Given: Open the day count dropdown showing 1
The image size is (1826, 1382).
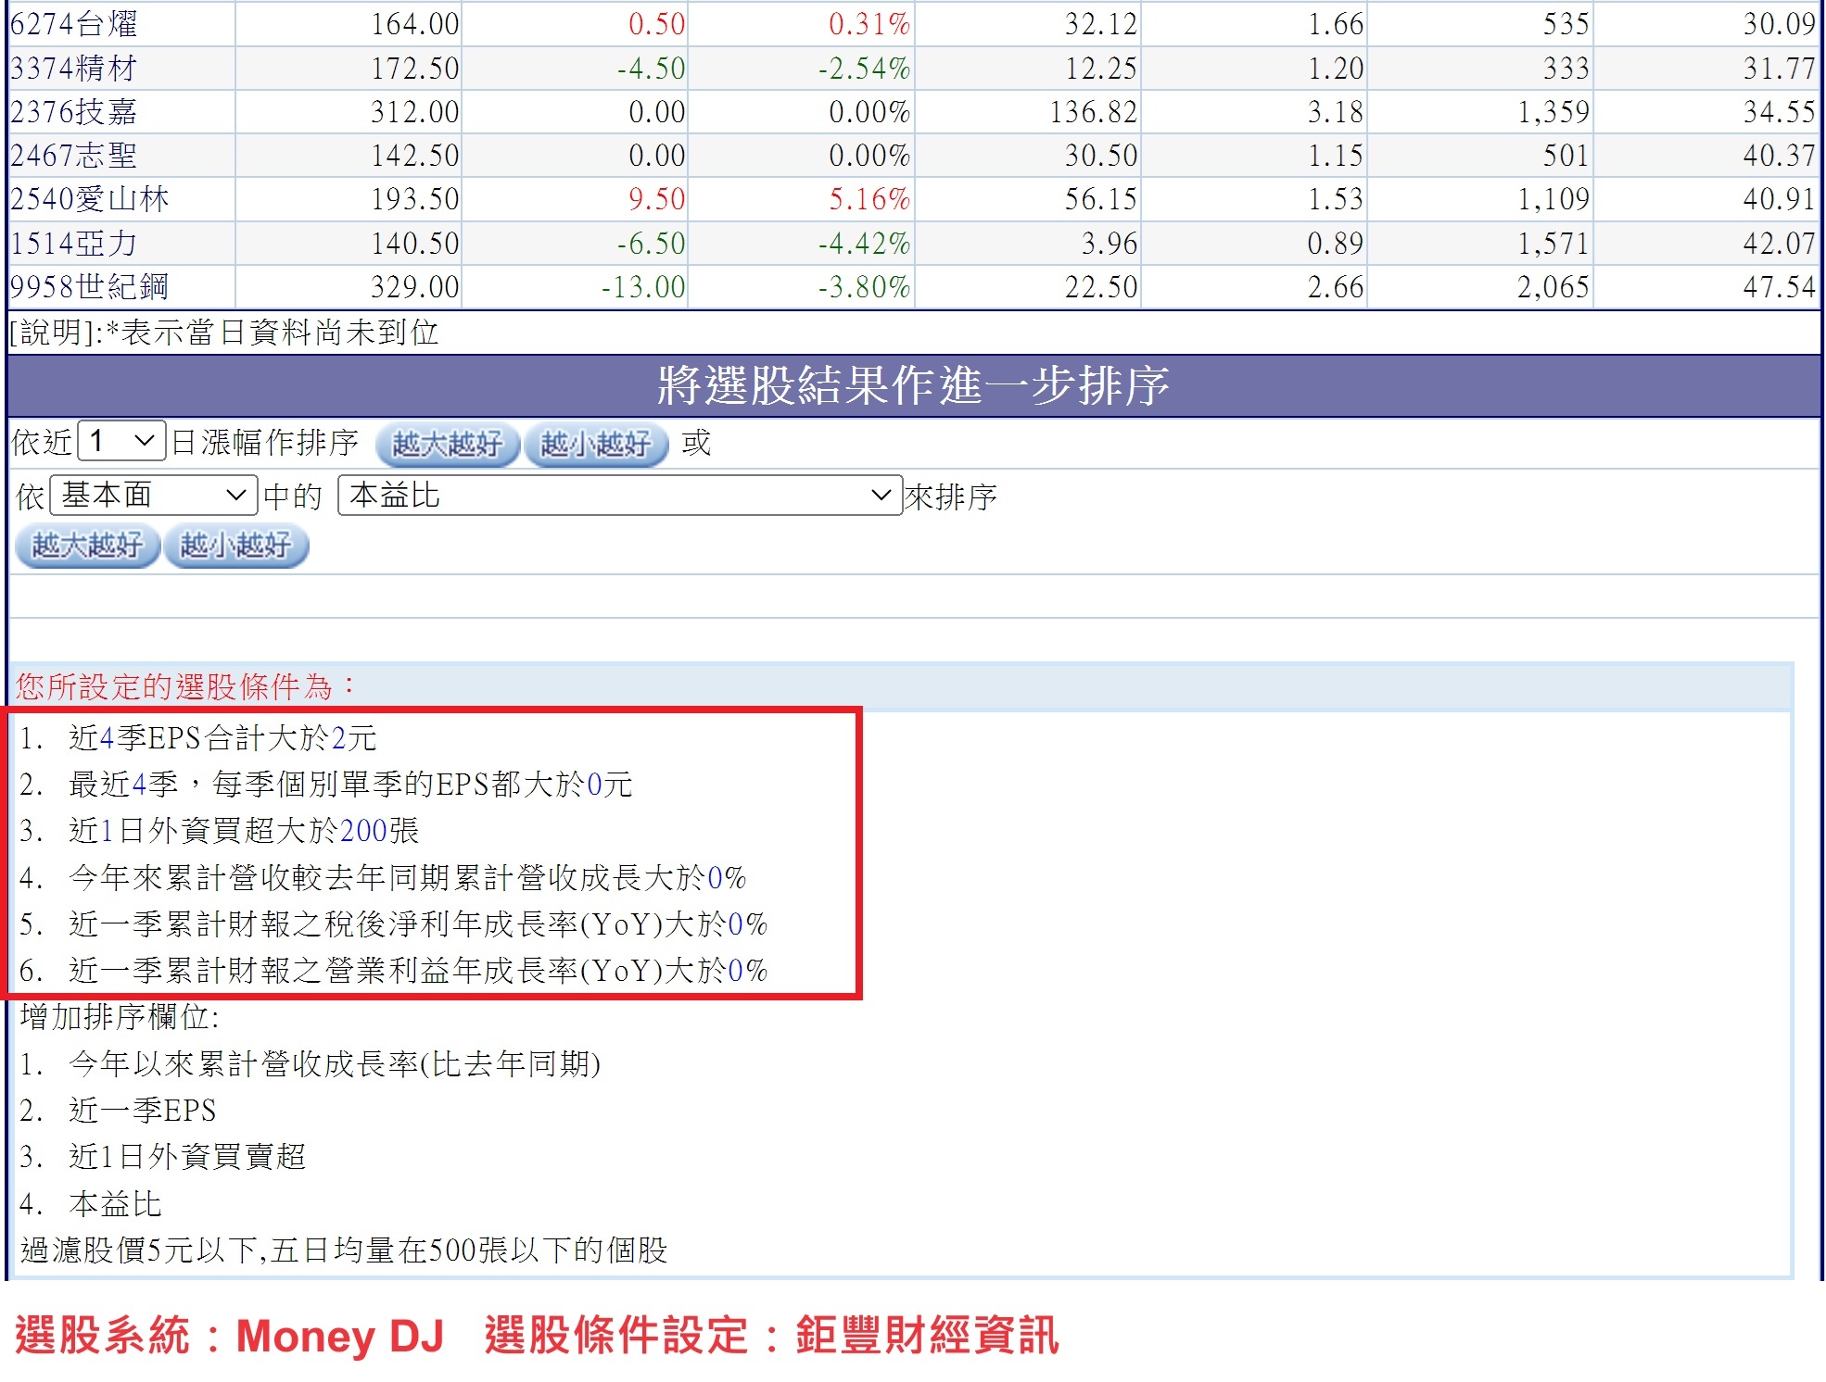Looking at the screenshot, I should tap(121, 442).
